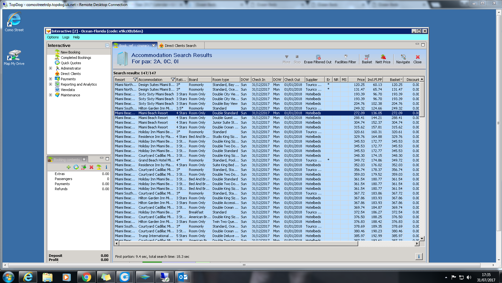502x283 pixels.
Task: Show hidden system tray icons
Action: pos(446,277)
